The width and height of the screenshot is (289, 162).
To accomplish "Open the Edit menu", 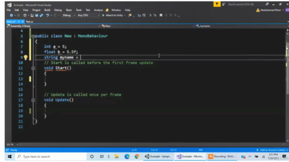I will [17, 10].
